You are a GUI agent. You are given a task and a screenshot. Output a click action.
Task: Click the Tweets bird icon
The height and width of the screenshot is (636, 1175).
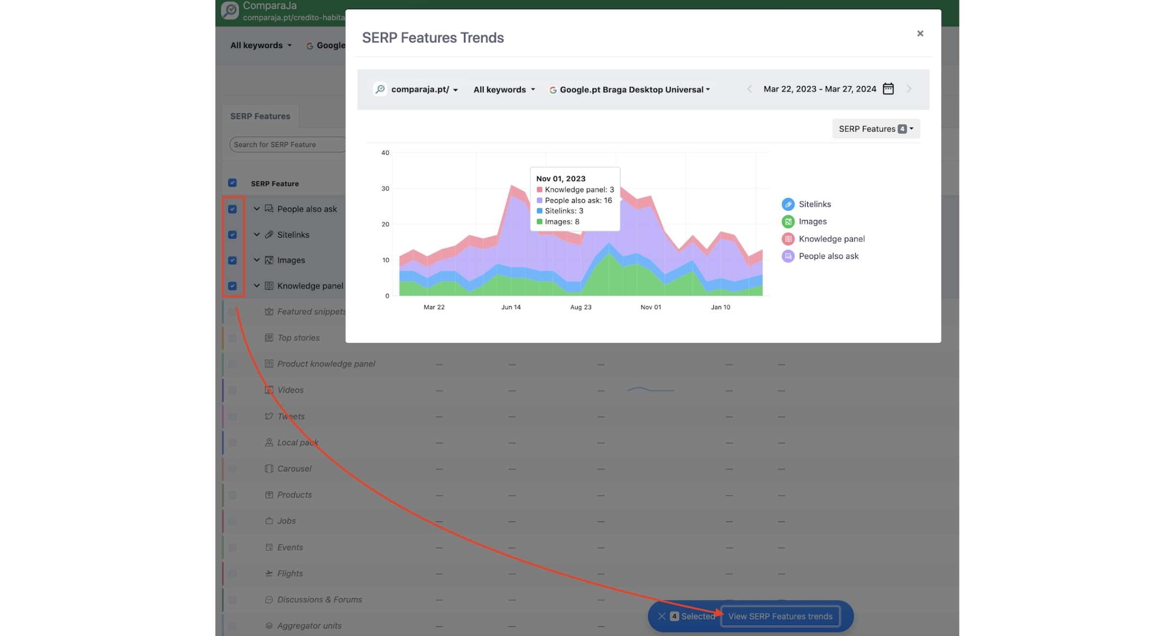pos(269,416)
